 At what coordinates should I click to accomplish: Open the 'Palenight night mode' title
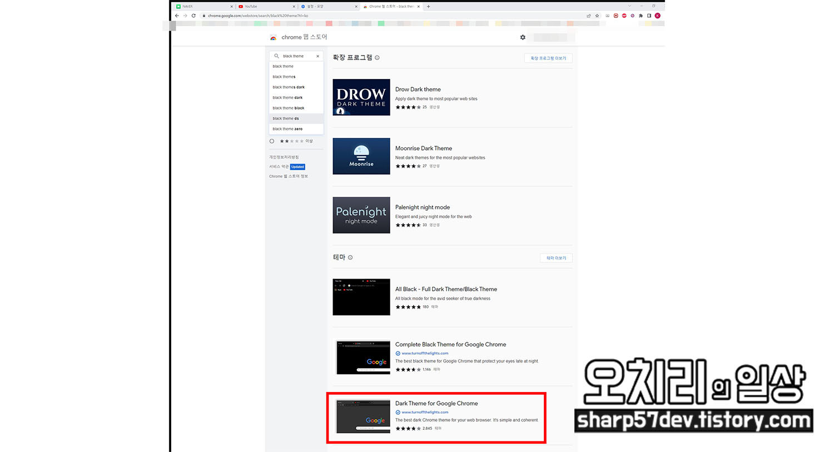(423, 207)
